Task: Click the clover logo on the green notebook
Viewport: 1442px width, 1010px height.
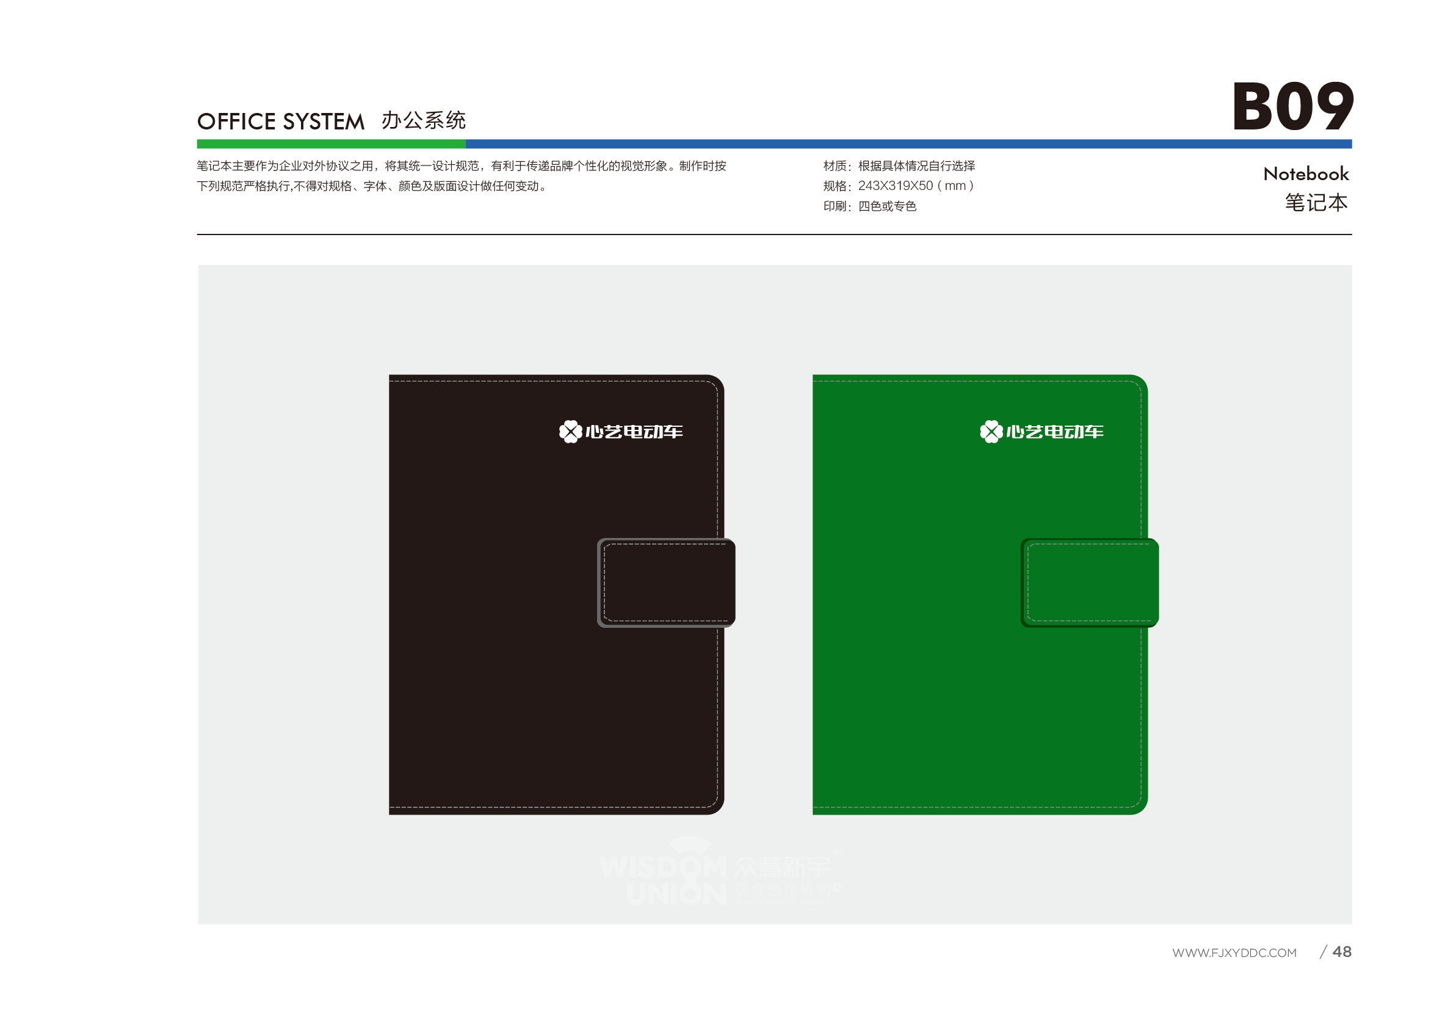Action: pyautogui.click(x=991, y=432)
